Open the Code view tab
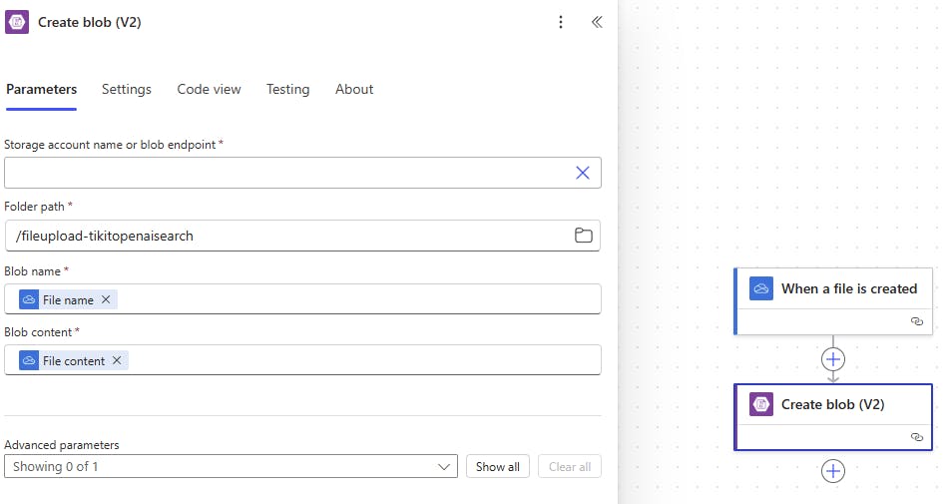Viewport: 947px width, 504px height. [209, 89]
